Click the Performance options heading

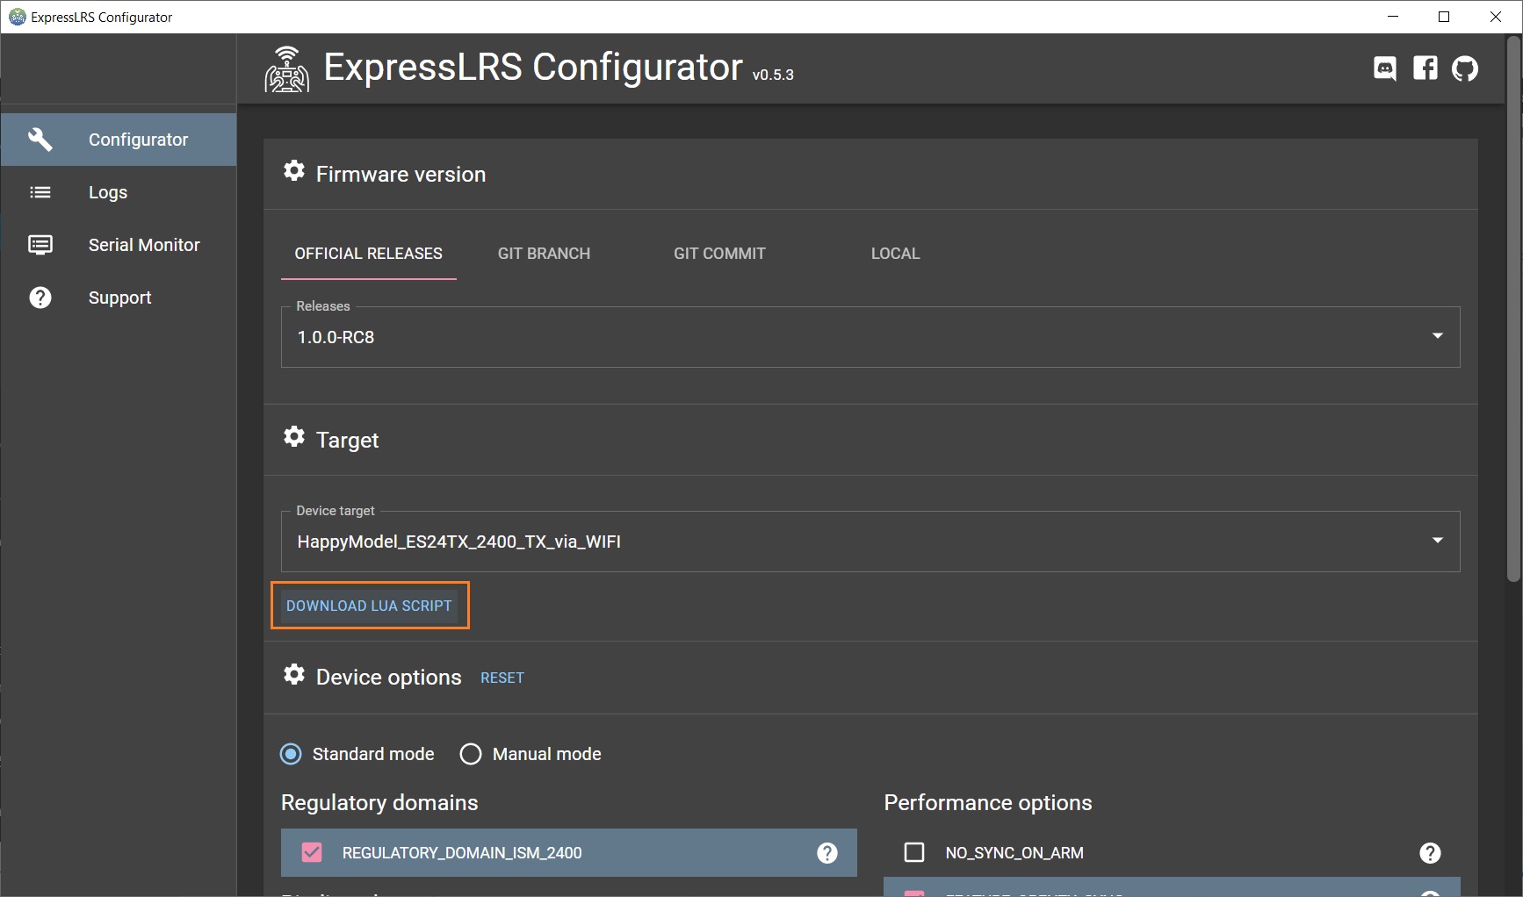pos(988,803)
